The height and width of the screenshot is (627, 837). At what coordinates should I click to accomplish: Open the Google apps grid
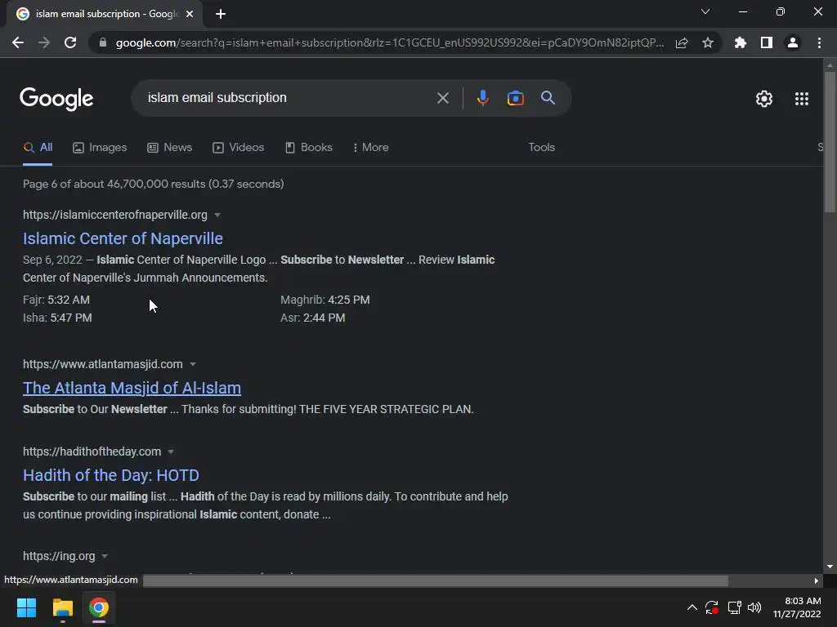click(801, 99)
